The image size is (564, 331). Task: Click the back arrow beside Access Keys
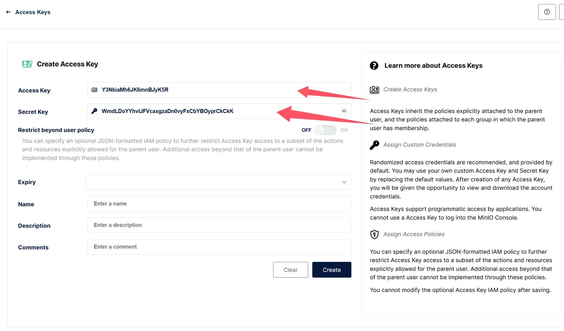point(8,12)
